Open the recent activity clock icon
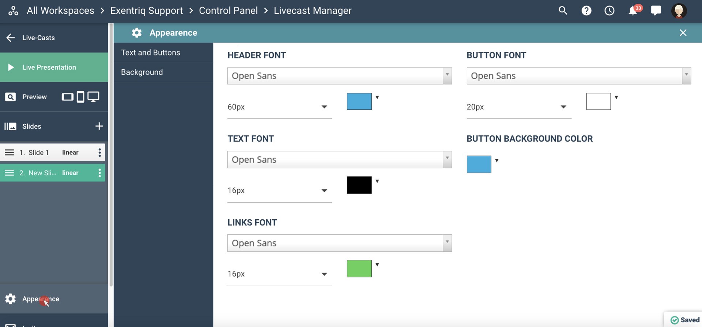This screenshot has width=702, height=327. (x=609, y=11)
